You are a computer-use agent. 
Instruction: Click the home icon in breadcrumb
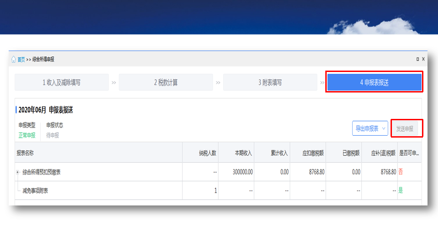[x=13, y=59]
